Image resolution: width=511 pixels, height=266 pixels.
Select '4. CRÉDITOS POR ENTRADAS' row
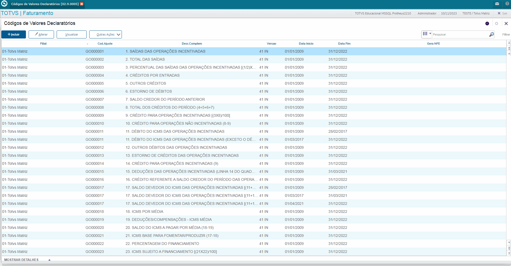click(153, 75)
